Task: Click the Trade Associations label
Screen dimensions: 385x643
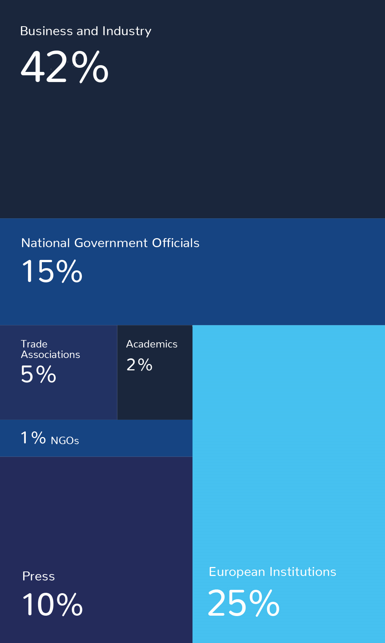Action: 50,349
